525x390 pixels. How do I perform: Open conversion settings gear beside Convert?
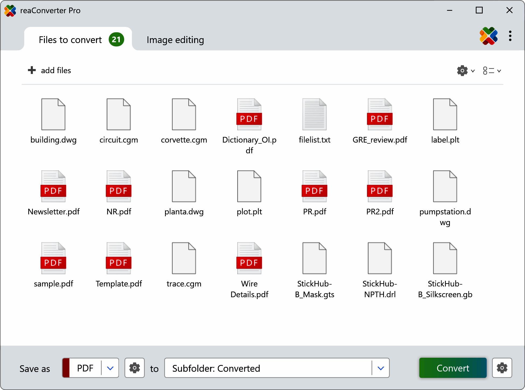tap(502, 368)
